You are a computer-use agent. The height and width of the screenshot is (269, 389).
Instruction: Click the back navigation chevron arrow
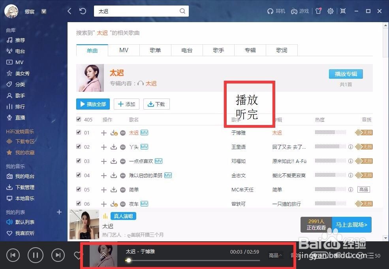[69, 11]
